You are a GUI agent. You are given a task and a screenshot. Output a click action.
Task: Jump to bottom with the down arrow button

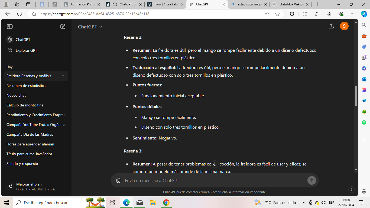coord(215,164)
